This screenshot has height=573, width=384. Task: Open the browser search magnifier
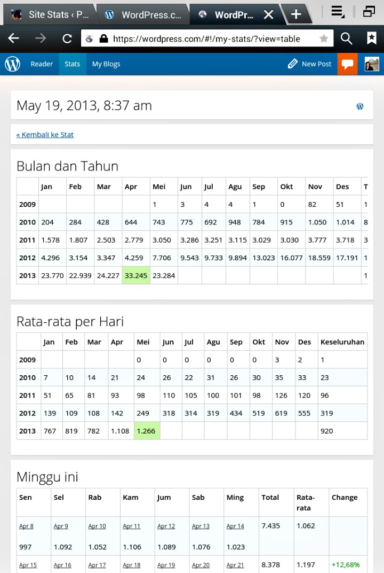click(x=347, y=38)
